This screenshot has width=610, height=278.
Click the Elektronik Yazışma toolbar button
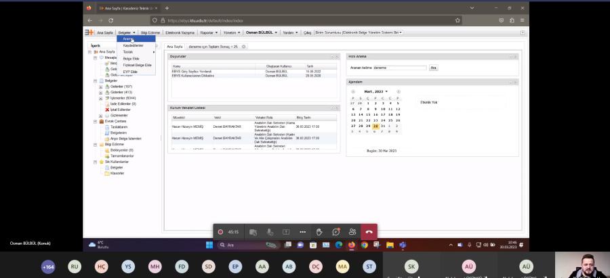point(180,32)
